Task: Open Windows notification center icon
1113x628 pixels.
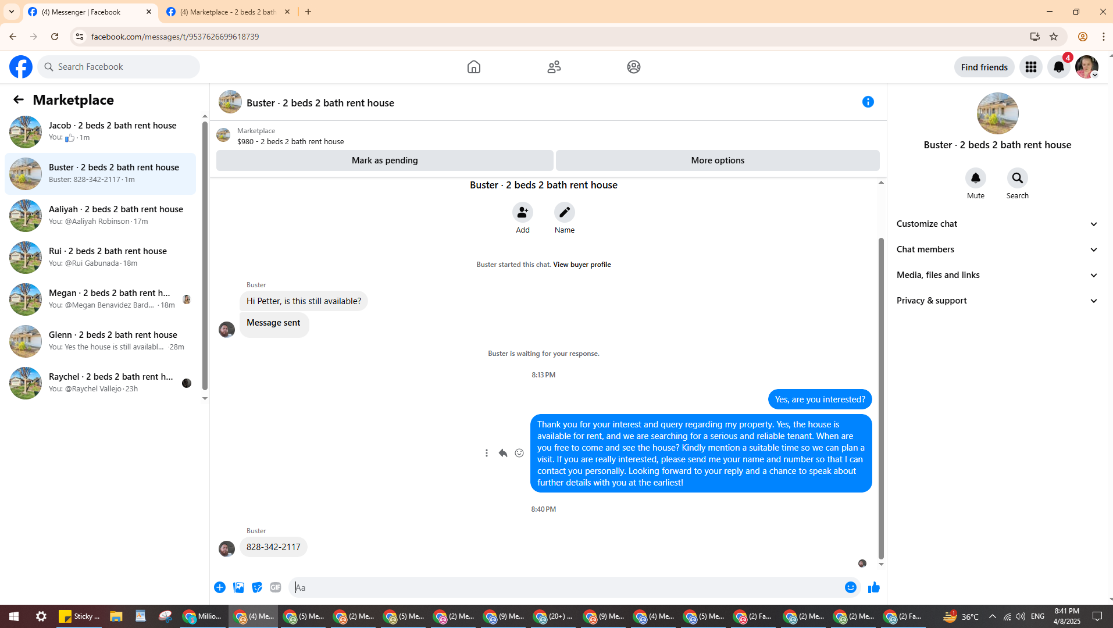Action: (x=1097, y=616)
